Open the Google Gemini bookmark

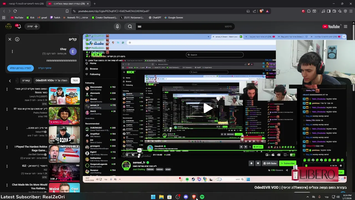173,17
